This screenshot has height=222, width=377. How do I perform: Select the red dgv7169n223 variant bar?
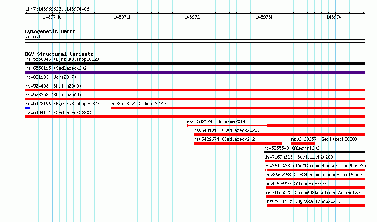pos(315,161)
